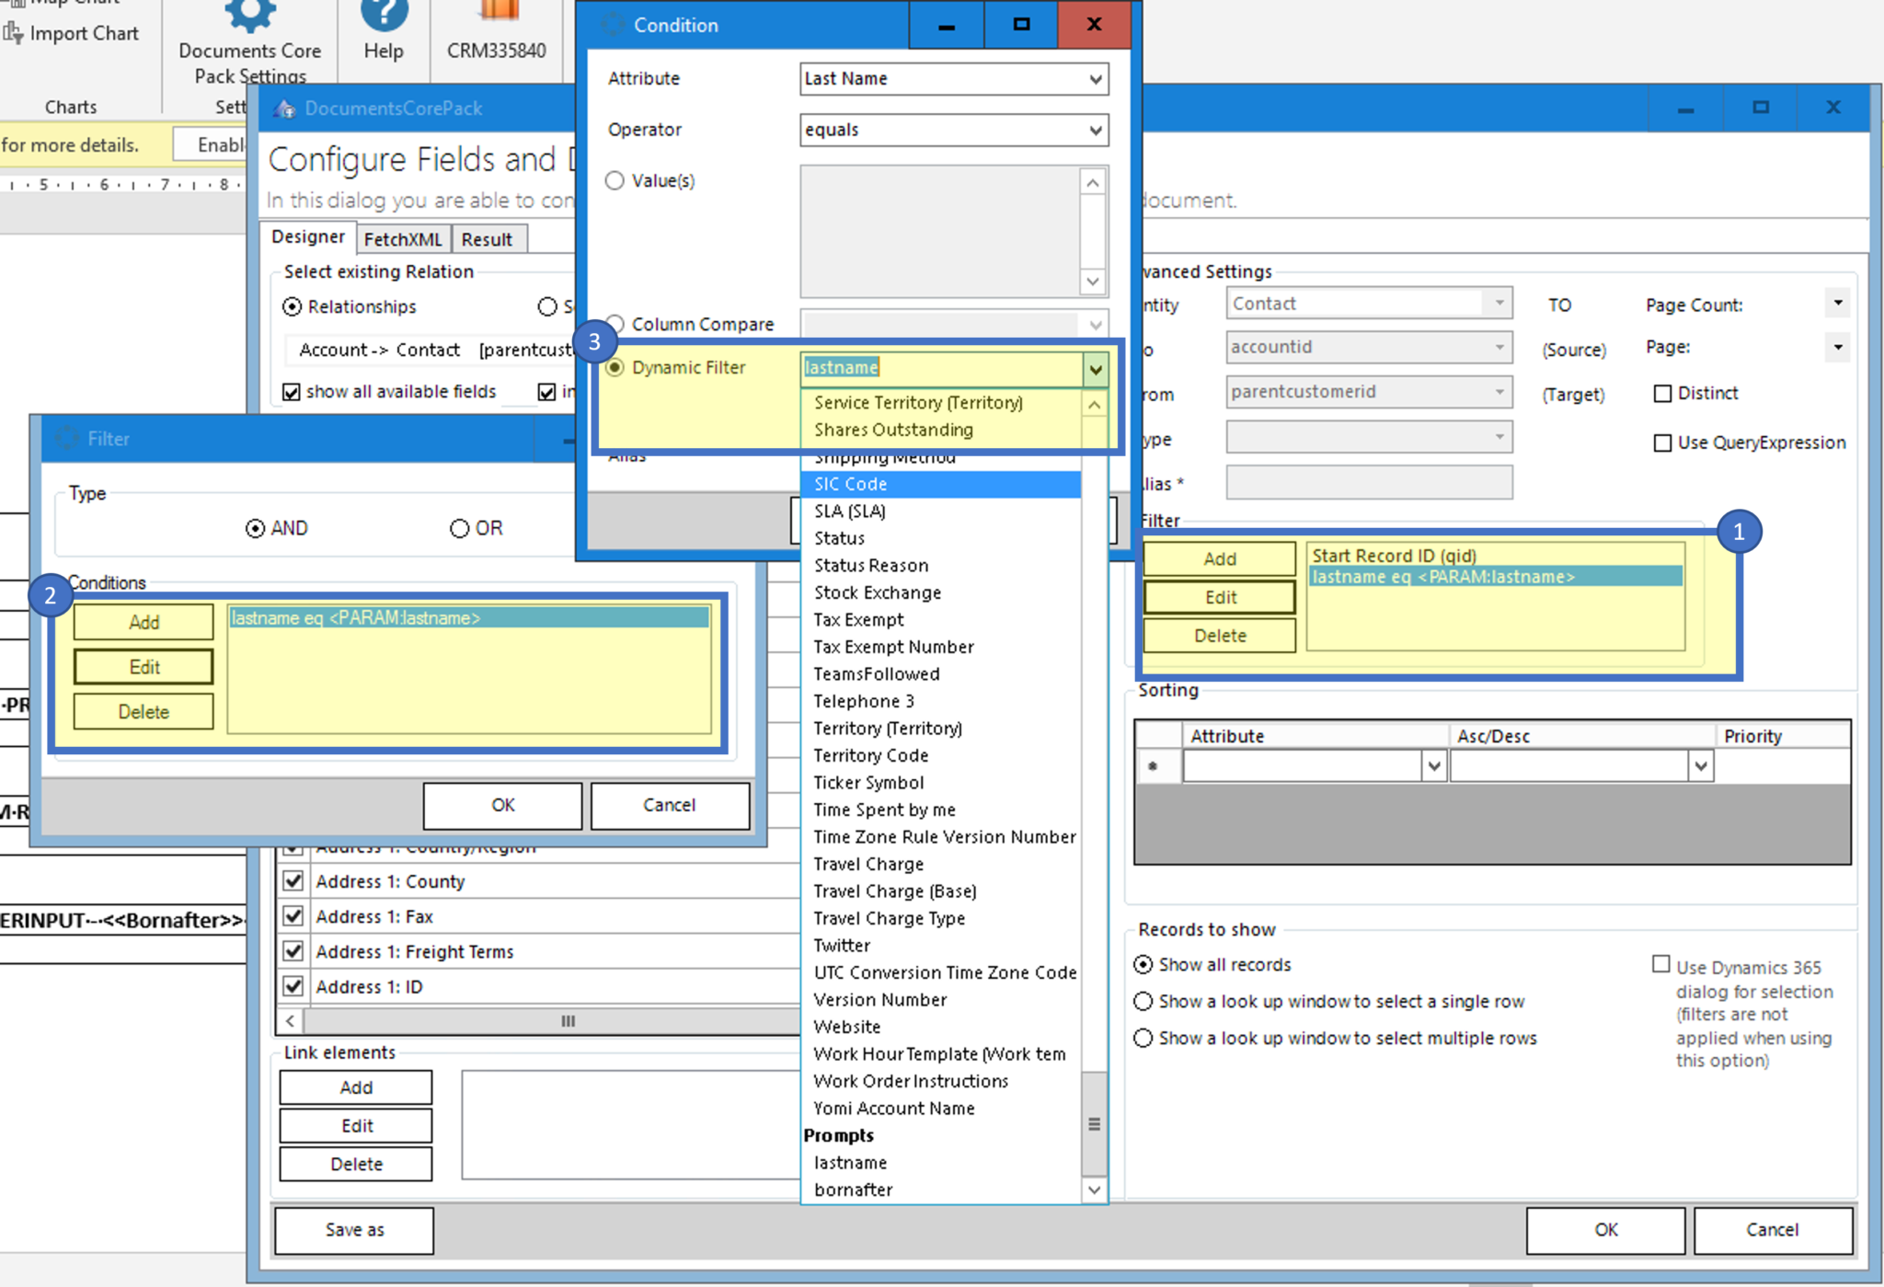Viewport: 1884px width, 1287px height.
Task: Select the Import Chart icon
Action: [12, 33]
